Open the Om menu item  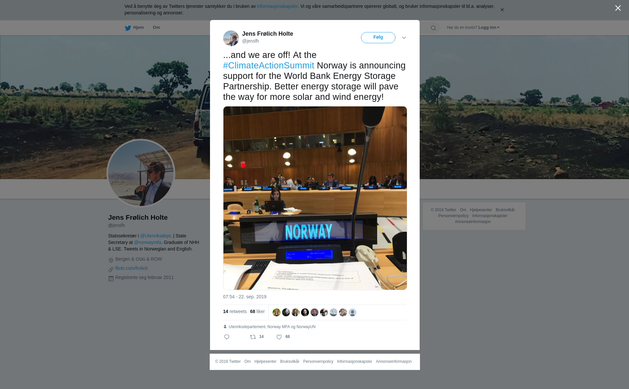tap(156, 28)
